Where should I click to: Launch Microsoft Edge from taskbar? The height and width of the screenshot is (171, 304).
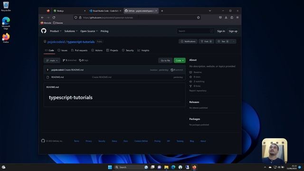point(173,167)
